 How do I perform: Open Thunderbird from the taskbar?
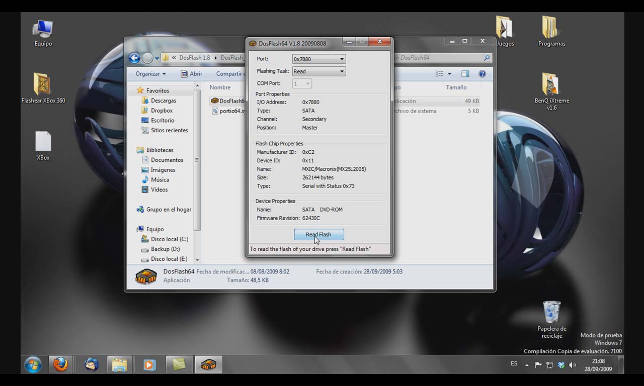(92, 364)
